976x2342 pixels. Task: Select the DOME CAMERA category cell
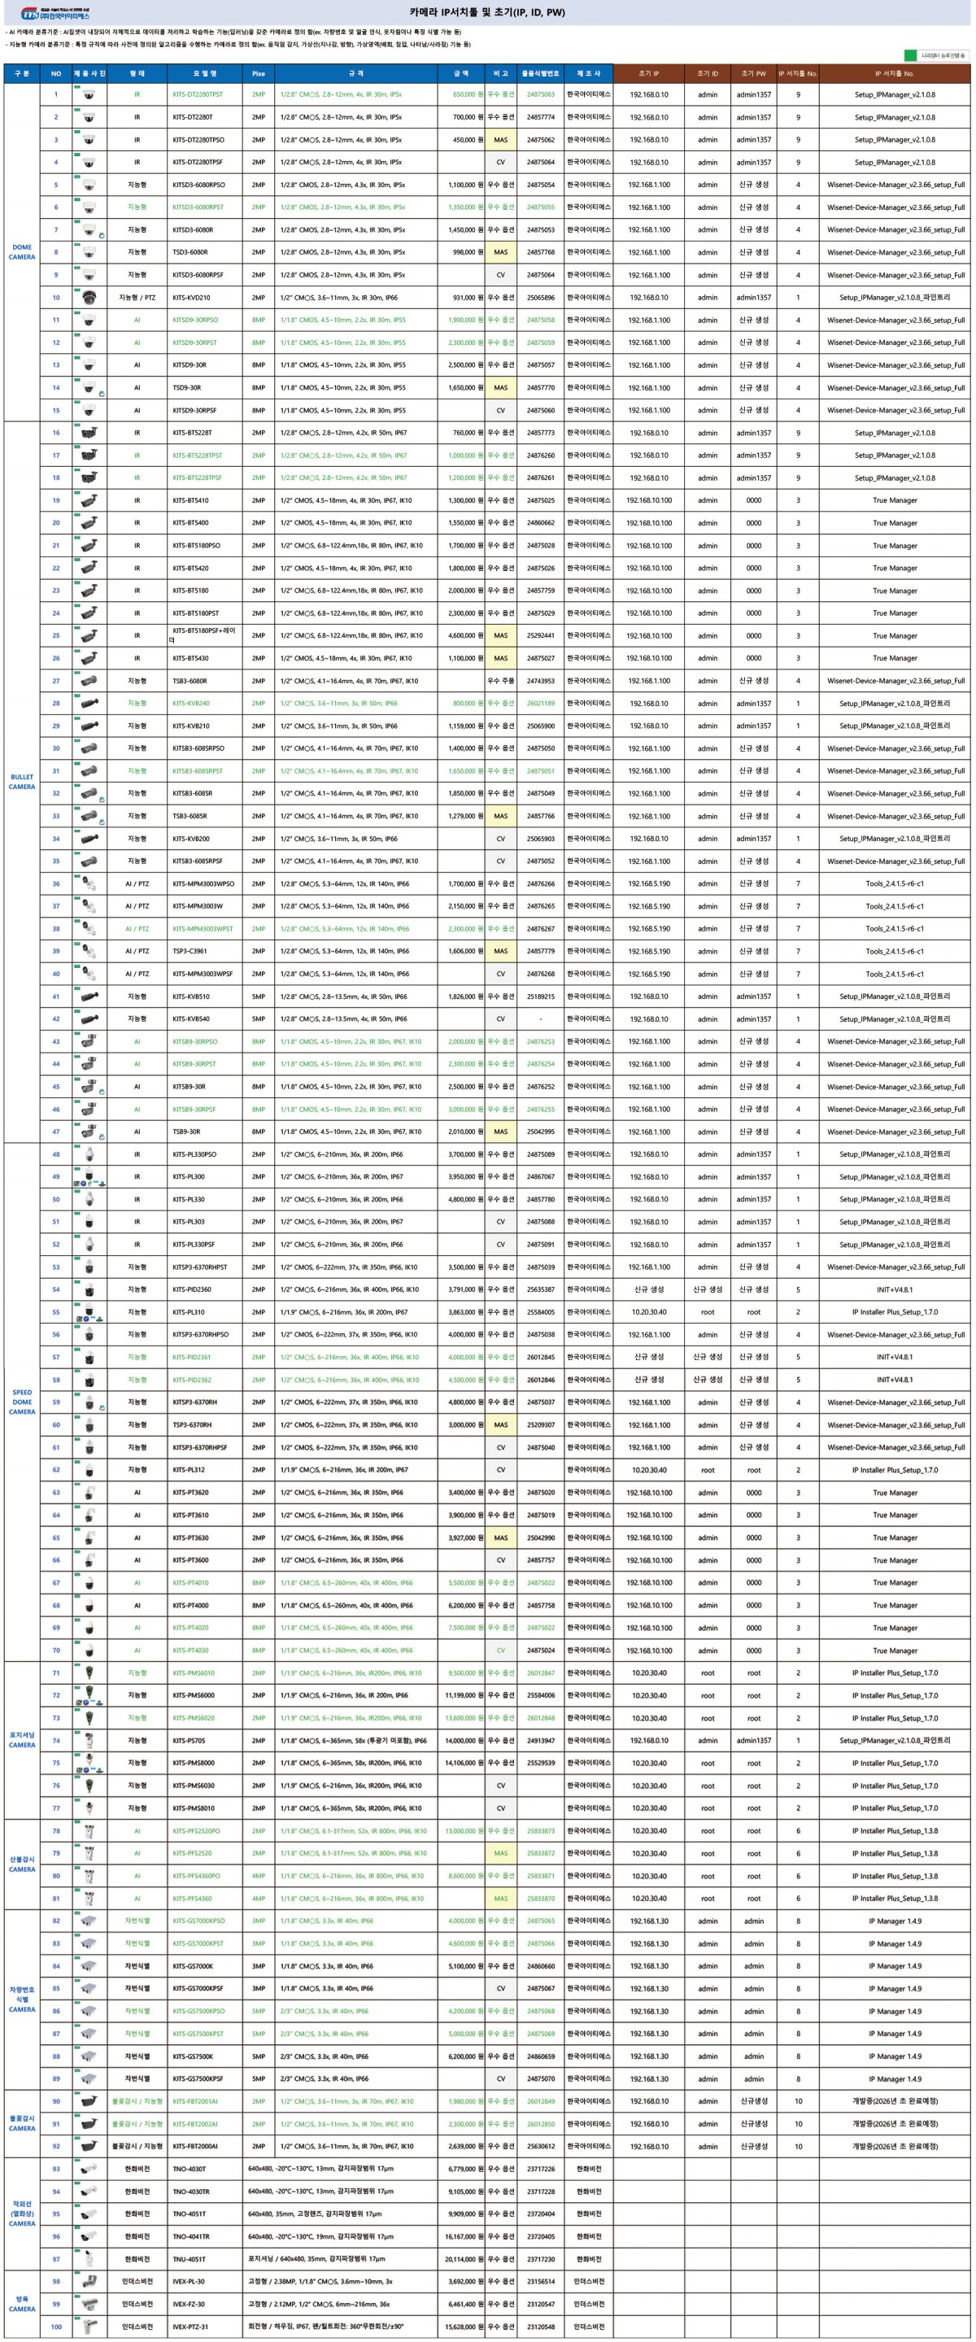[22, 252]
